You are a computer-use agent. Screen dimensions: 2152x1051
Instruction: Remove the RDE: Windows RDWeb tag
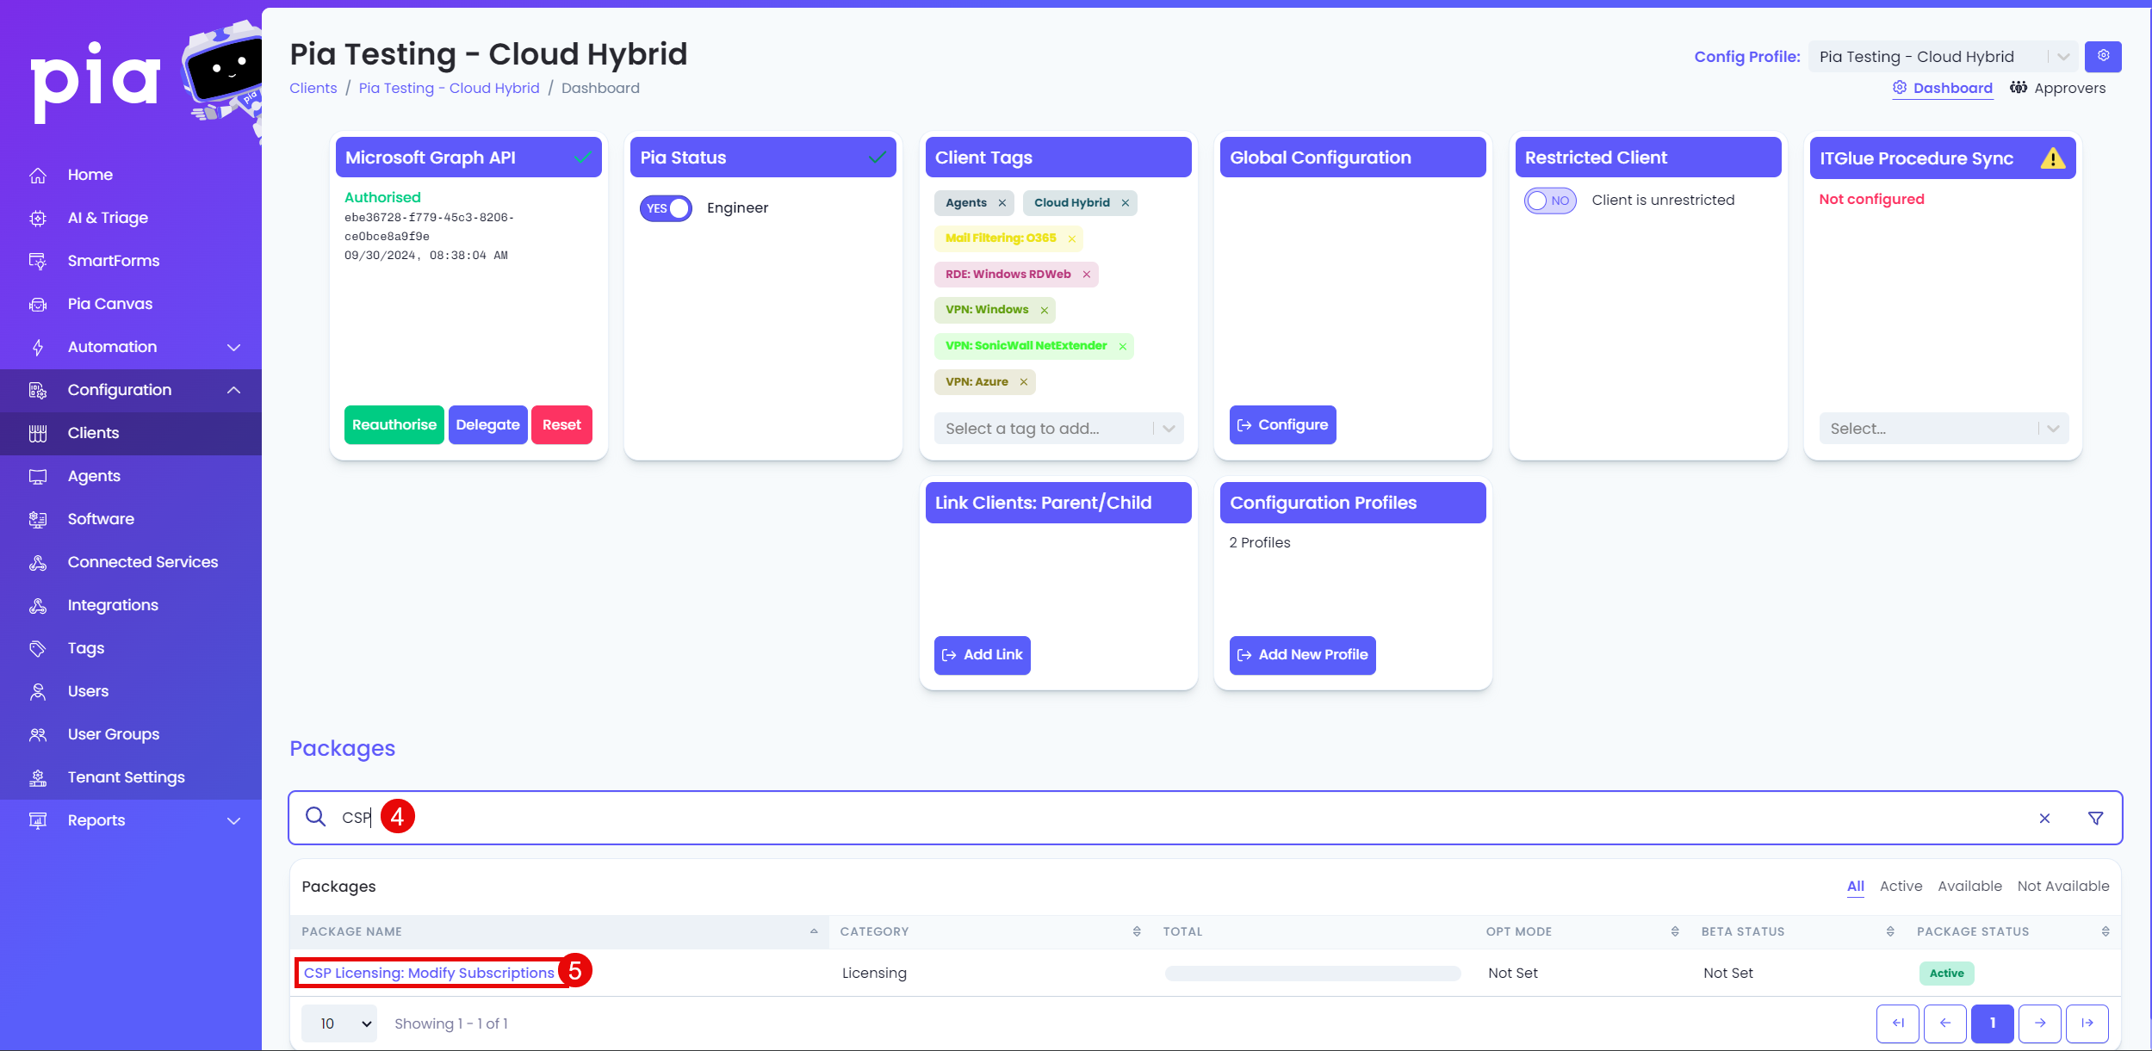[x=1086, y=275]
